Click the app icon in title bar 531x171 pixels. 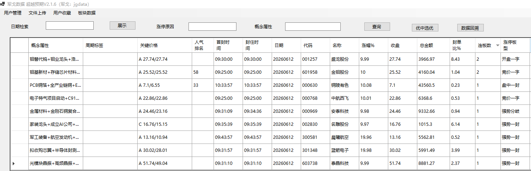pyautogui.click(x=3, y=4)
